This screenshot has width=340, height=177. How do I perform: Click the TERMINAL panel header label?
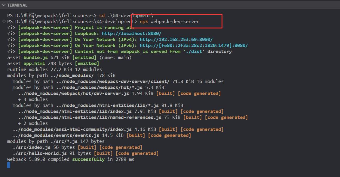click(17, 5)
